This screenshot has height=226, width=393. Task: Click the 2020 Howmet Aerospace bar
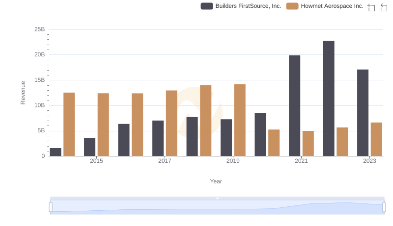[x=274, y=143]
